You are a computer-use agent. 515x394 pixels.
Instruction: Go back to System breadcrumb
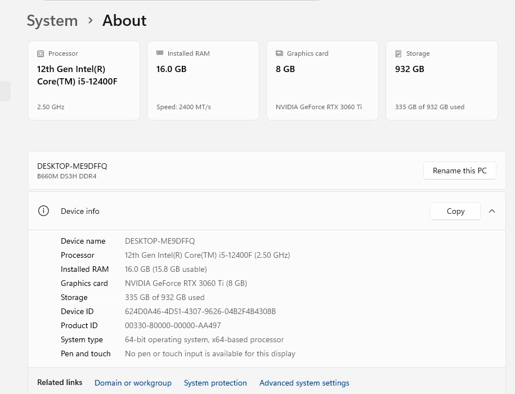pyautogui.click(x=52, y=21)
